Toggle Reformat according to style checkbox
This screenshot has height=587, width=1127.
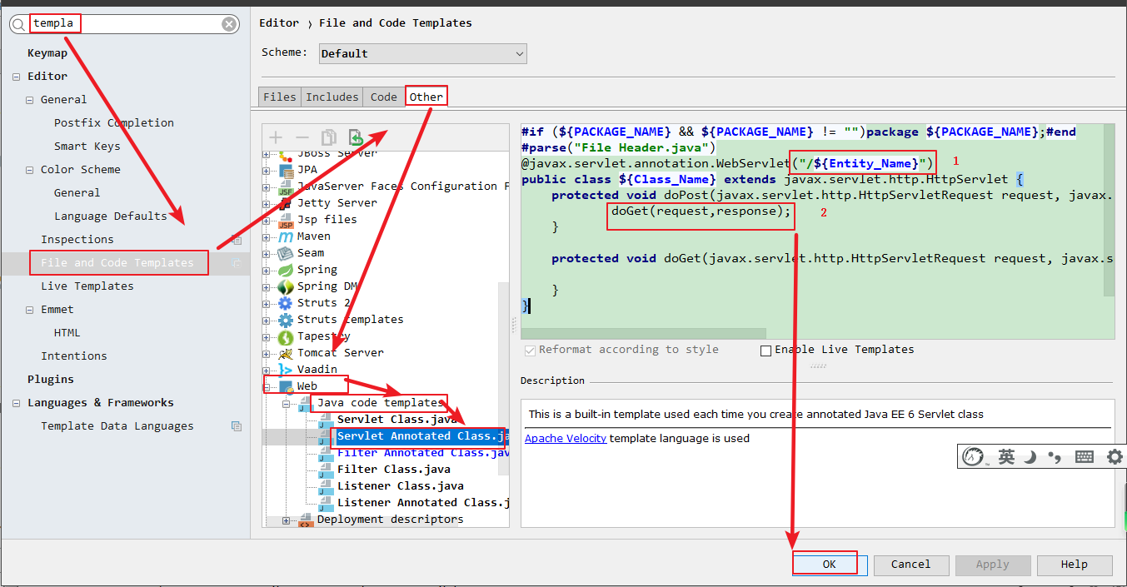click(530, 351)
